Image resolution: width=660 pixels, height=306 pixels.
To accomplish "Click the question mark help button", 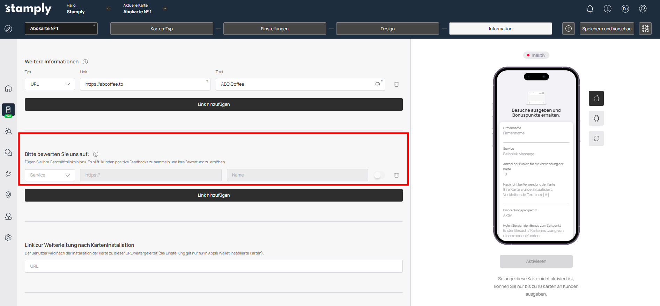I will click(568, 29).
